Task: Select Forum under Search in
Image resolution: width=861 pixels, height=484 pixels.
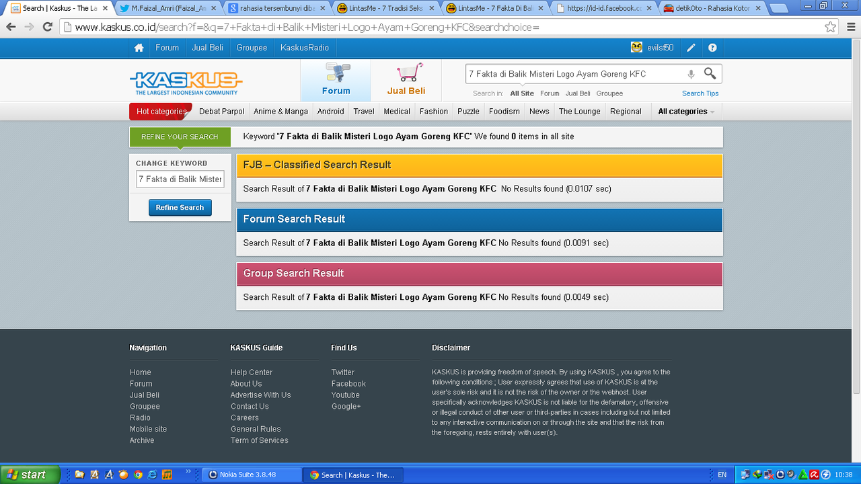Action: click(x=550, y=93)
